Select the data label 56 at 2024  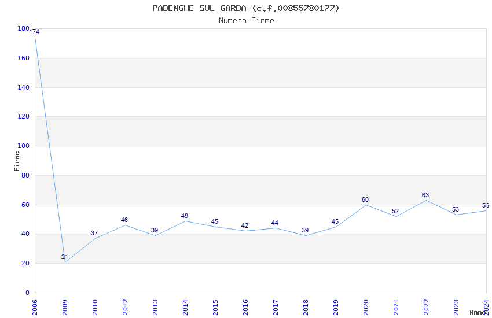(x=486, y=205)
